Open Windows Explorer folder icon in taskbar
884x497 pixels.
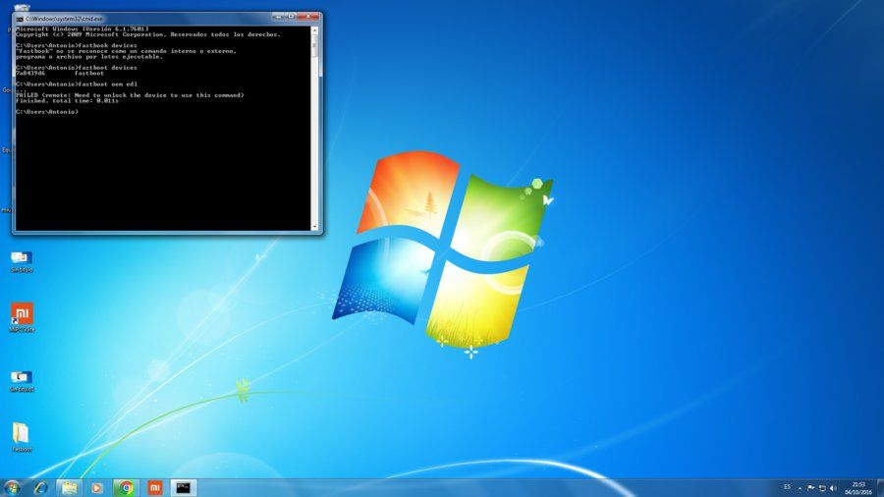pos(70,488)
